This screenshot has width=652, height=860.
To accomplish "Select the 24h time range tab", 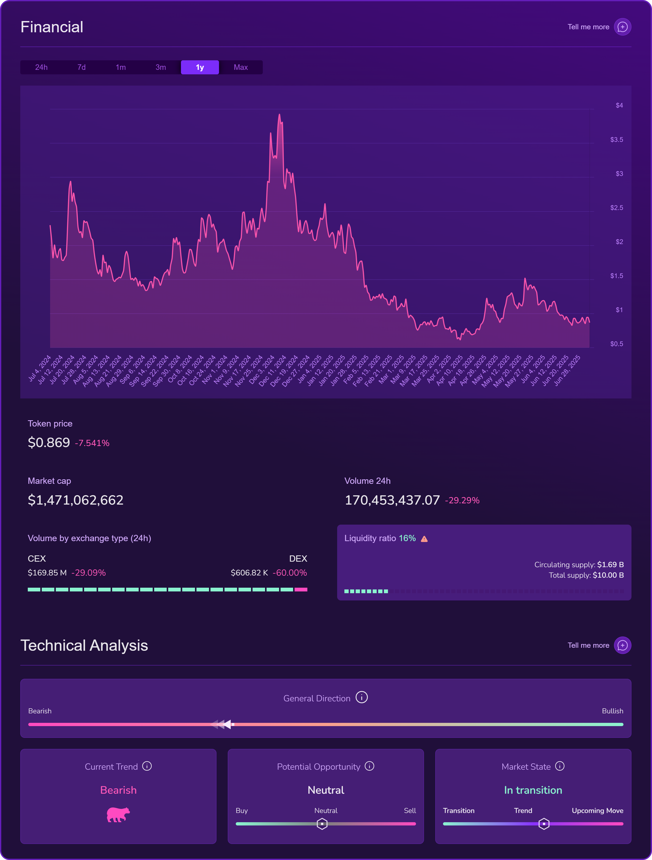I will click(x=41, y=67).
